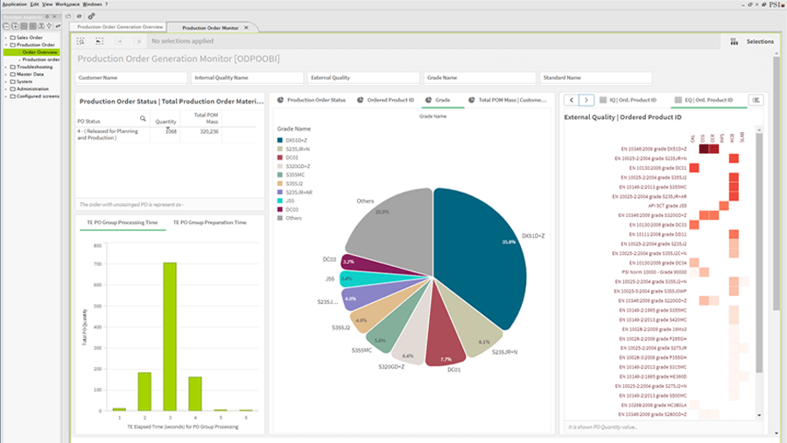Open the Selections panel

(752, 41)
